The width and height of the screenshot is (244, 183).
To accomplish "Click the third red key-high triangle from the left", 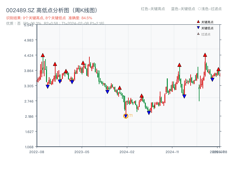I will tap(66, 71).
